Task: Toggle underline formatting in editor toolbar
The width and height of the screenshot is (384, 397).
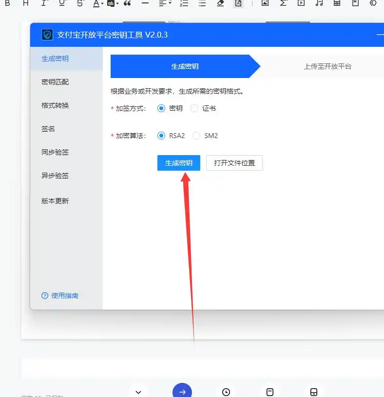Action: [x=62, y=3]
